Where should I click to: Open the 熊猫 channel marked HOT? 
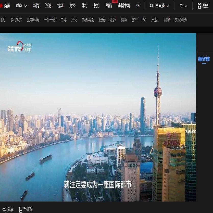click(x=109, y=6)
